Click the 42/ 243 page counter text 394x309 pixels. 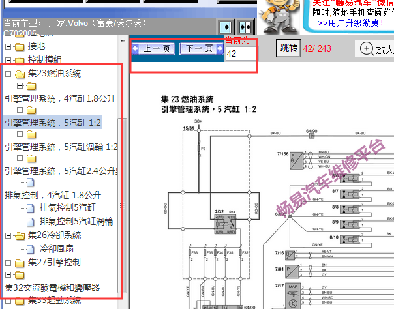317,48
